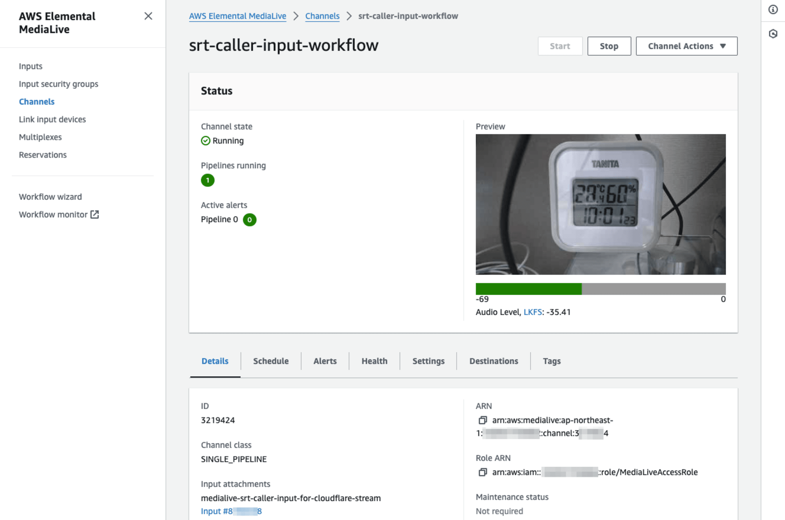This screenshot has height=520, width=785.
Task: Switch to the Settings tab
Action: pyautogui.click(x=428, y=361)
